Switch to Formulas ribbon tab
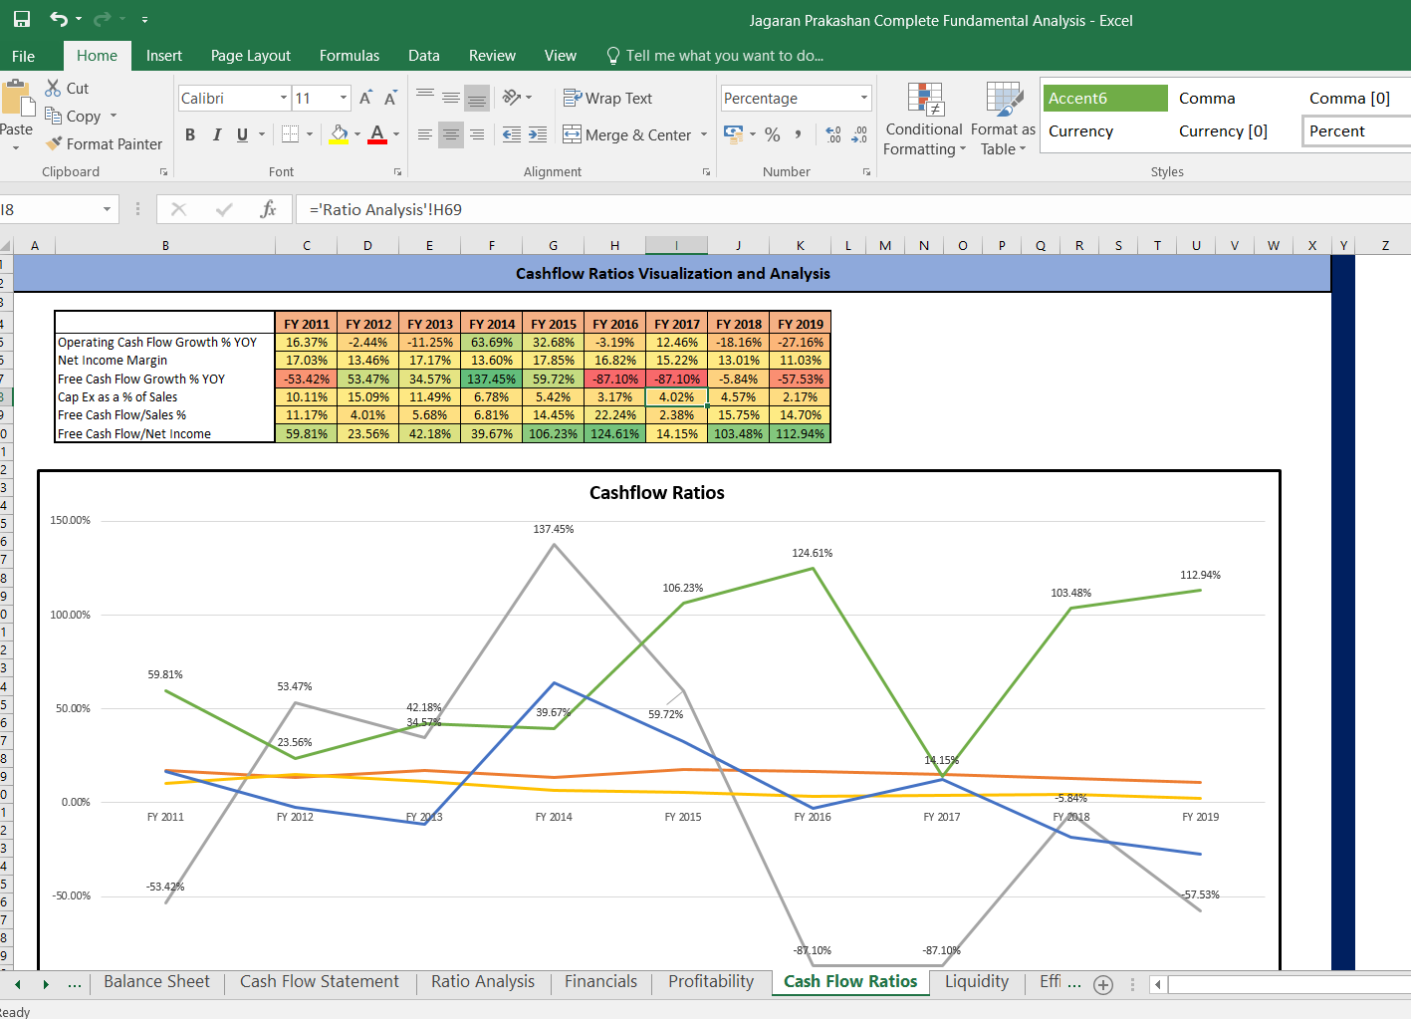 coord(349,56)
